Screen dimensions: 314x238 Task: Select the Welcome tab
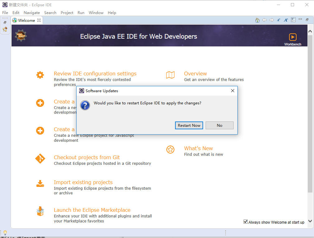pos(26,20)
